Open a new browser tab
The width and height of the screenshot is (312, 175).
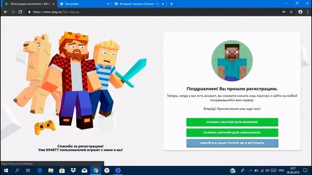[x=171, y=4]
